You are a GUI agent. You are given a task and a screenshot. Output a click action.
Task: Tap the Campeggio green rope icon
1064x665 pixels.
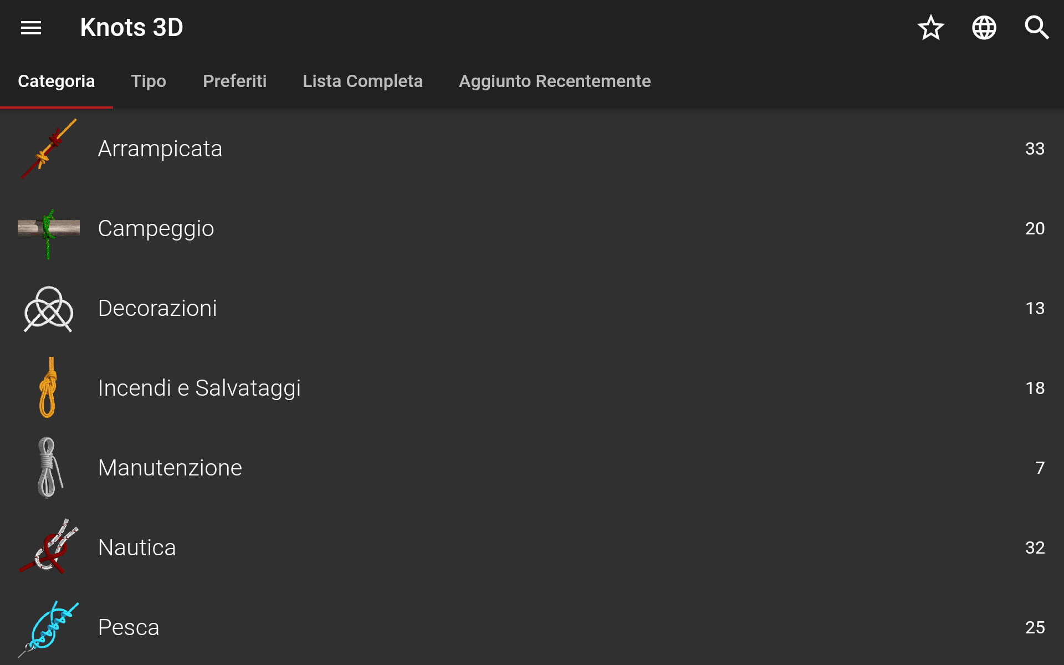point(49,228)
